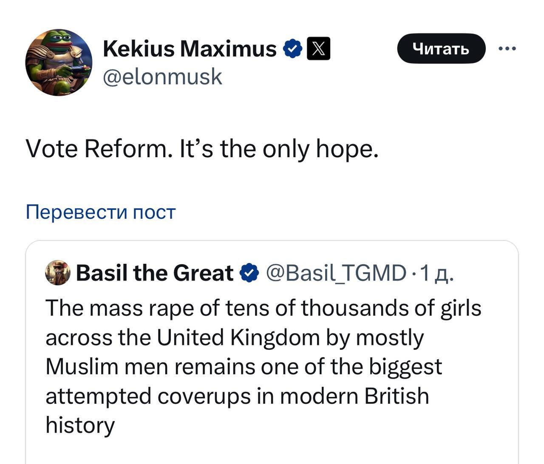Click the word 'history' in quoted post

(x=80, y=425)
